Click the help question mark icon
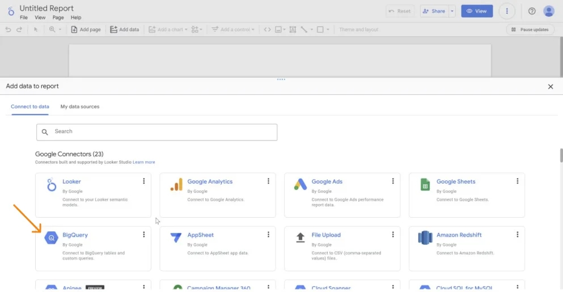 tap(532, 11)
